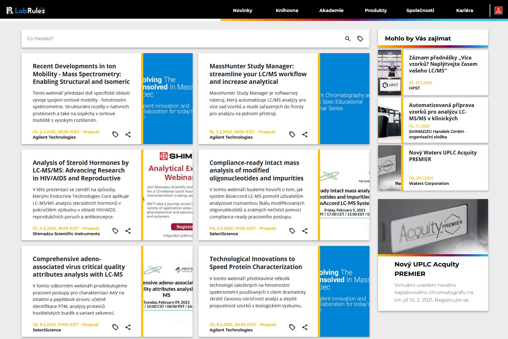Open the Kariéra menu

point(465,10)
